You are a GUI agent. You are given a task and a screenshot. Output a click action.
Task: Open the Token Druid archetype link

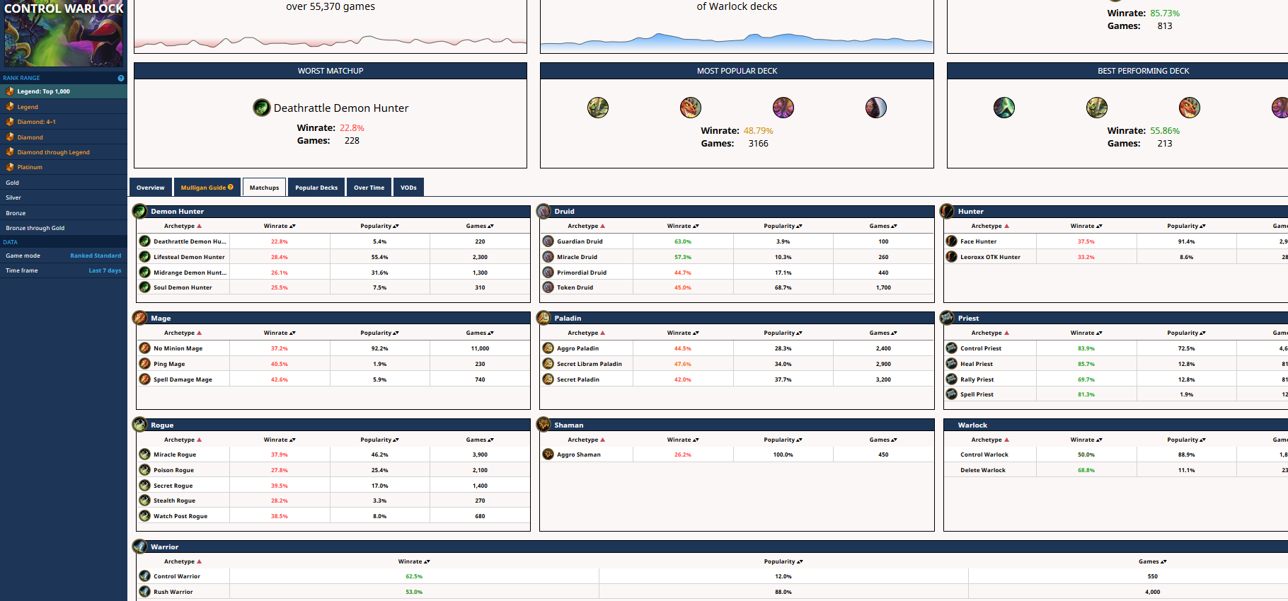point(575,287)
